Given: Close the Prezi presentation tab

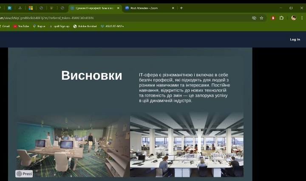Looking at the screenshot, I should click(118, 8).
